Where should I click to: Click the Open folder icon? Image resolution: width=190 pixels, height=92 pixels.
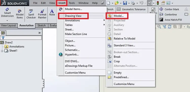click(x=117, y=3)
